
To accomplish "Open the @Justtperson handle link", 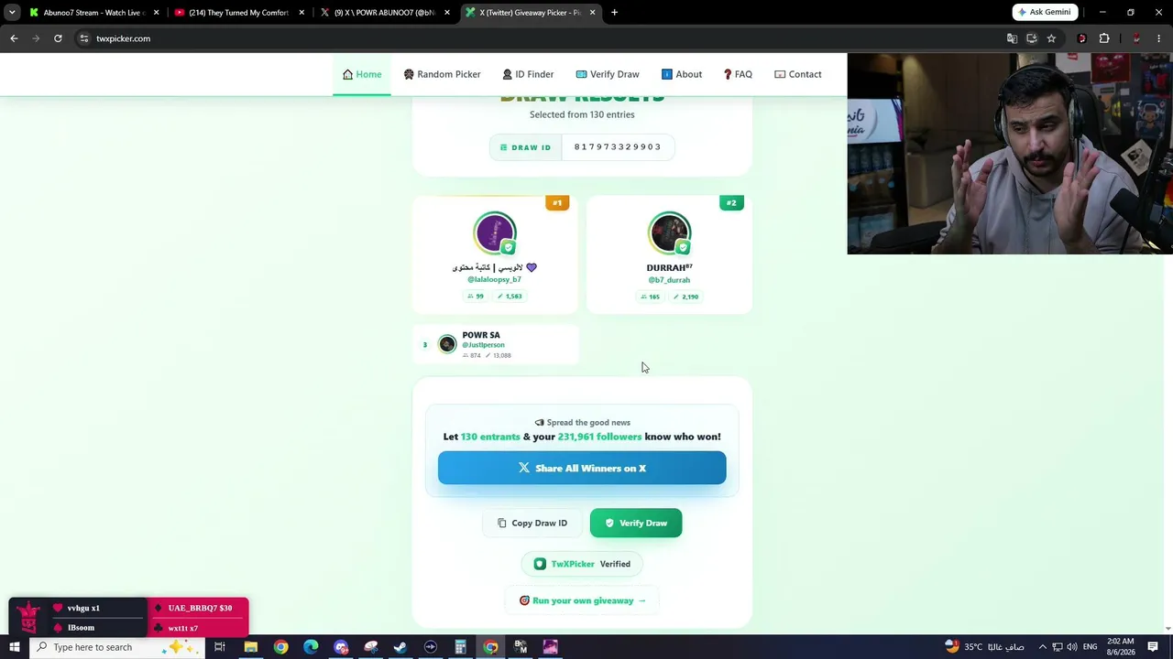I will pyautogui.click(x=483, y=345).
